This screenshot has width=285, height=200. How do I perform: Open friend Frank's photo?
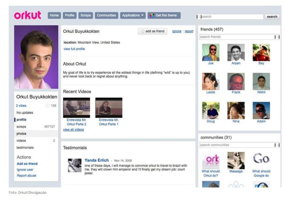point(236,82)
